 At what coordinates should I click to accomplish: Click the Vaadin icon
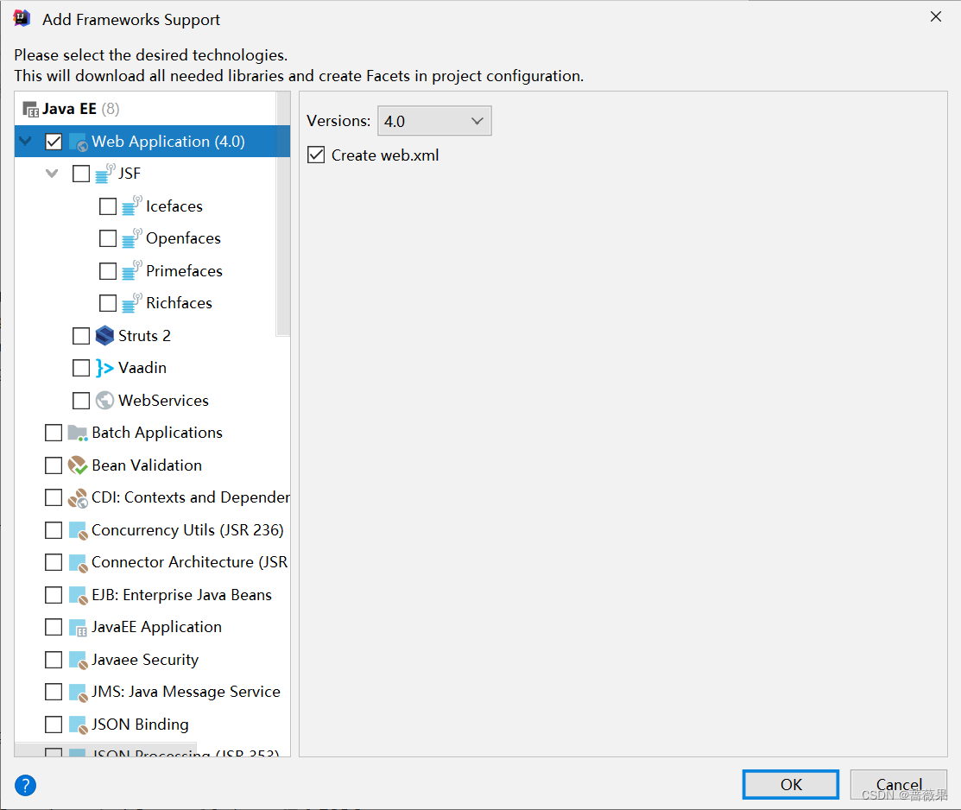pos(104,368)
